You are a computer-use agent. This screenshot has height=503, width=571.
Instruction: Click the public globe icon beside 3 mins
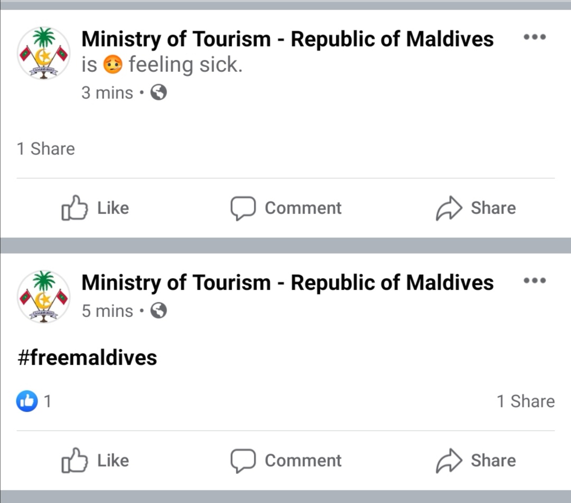click(x=159, y=93)
